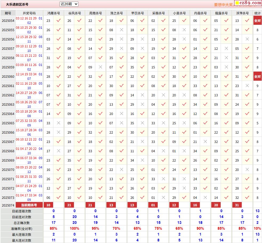Click the 期号 column header
The image size is (262, 243).
pyautogui.click(x=8, y=13)
